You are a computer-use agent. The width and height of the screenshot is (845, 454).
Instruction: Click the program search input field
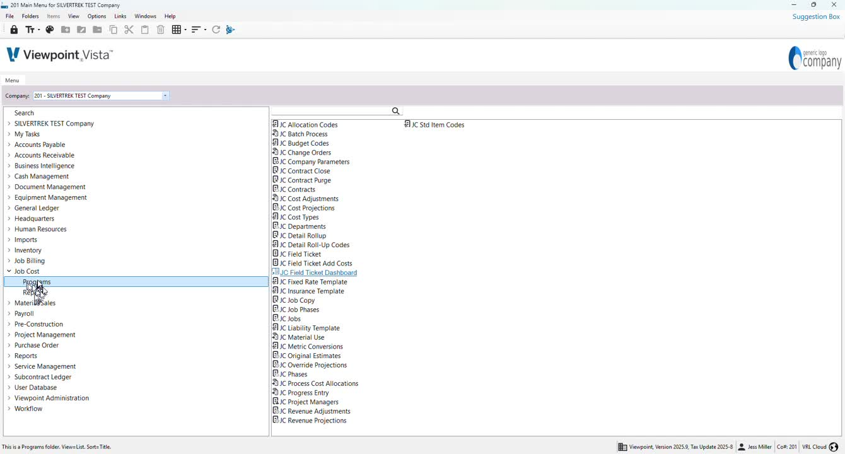332,111
